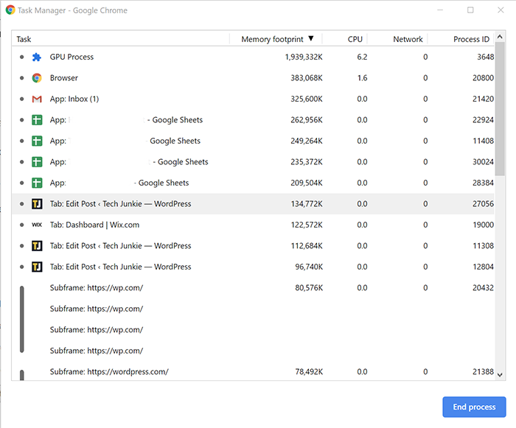Sort by the Network column header
The width and height of the screenshot is (516, 428).
[397, 39]
